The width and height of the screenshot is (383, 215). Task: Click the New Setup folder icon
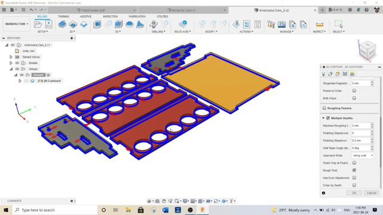coord(38,24)
